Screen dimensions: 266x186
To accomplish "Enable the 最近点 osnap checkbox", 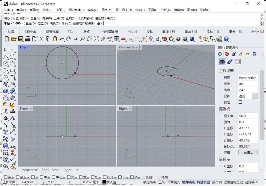I will click(x=18, y=177).
